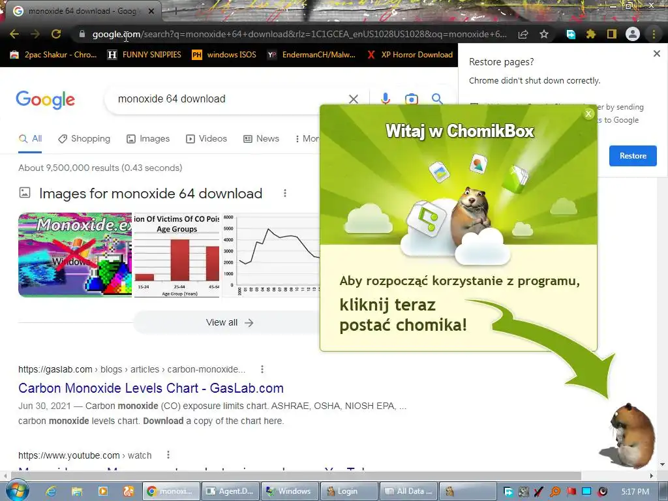Open options for youtube.com result
This screenshot has width=668, height=501.
tap(168, 455)
